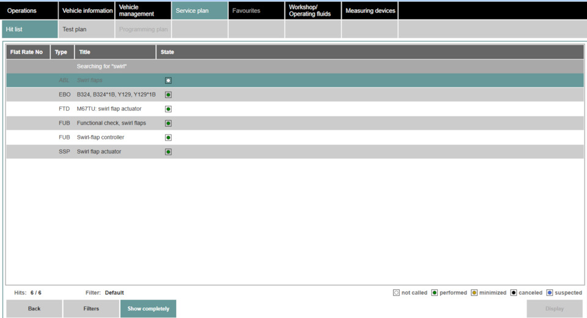Click the 'suspected' legend icon
This screenshot has height=318, width=587.
pyautogui.click(x=550, y=293)
